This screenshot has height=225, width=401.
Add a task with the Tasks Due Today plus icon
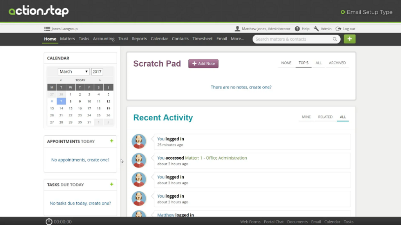coord(112,184)
